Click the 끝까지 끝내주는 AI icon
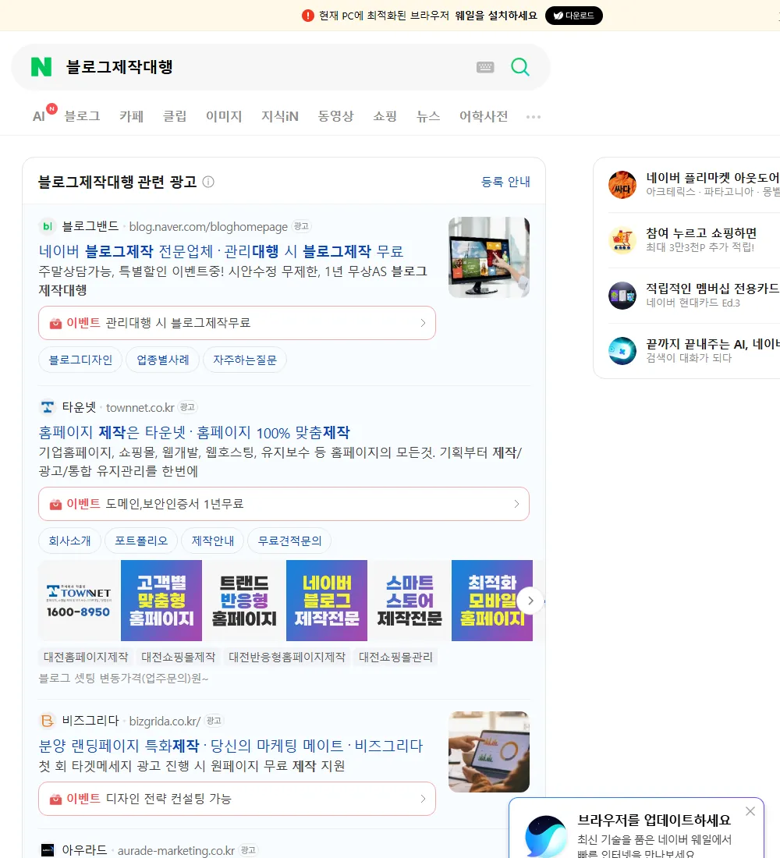 622,351
